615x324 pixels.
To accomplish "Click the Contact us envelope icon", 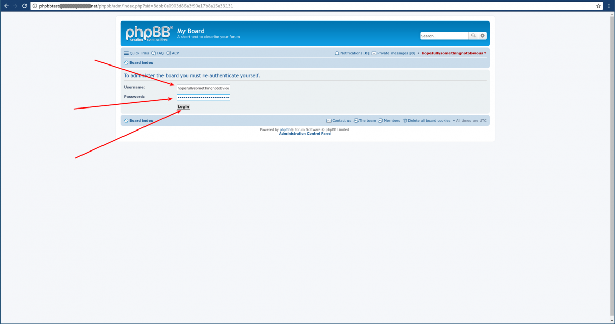I will click(x=329, y=120).
